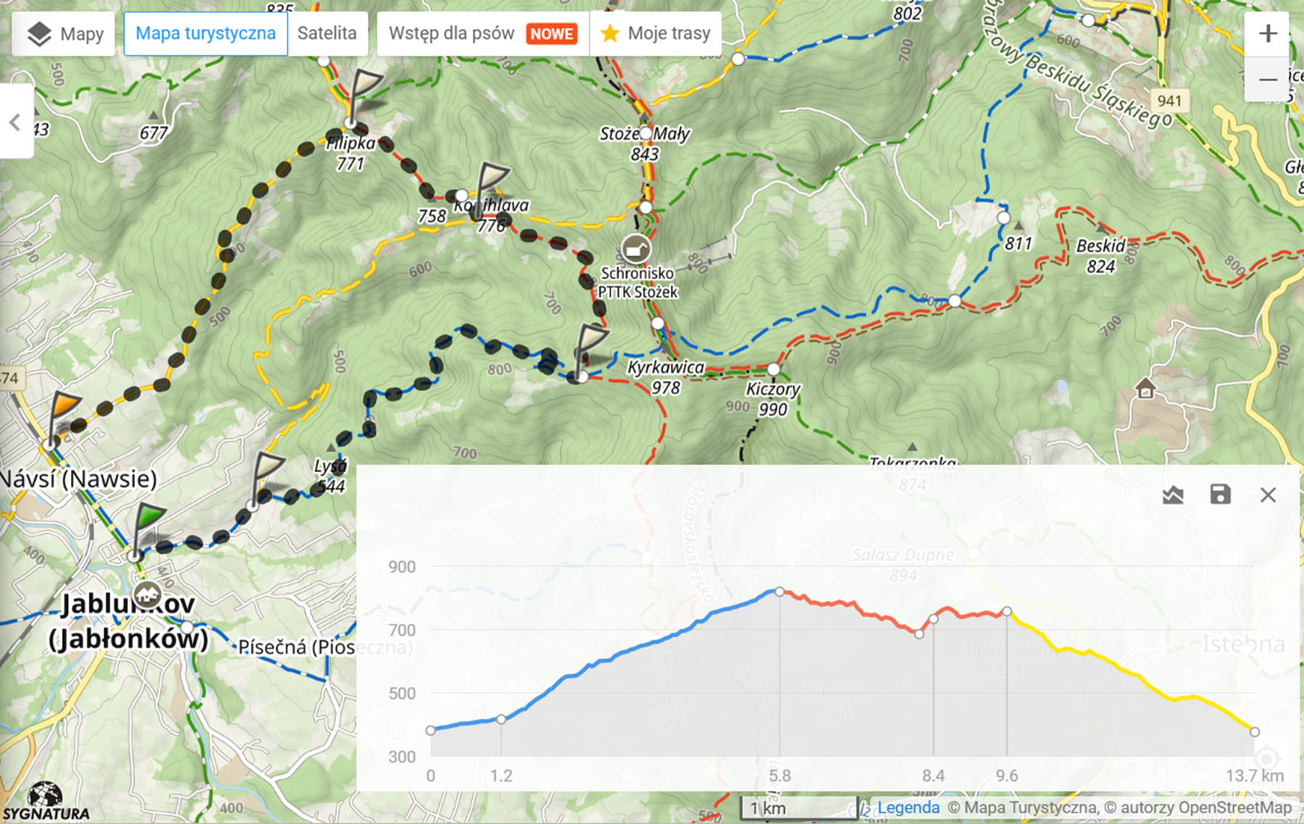The image size is (1304, 824).
Task: Zoom in with the plus button
Action: coord(1267,34)
